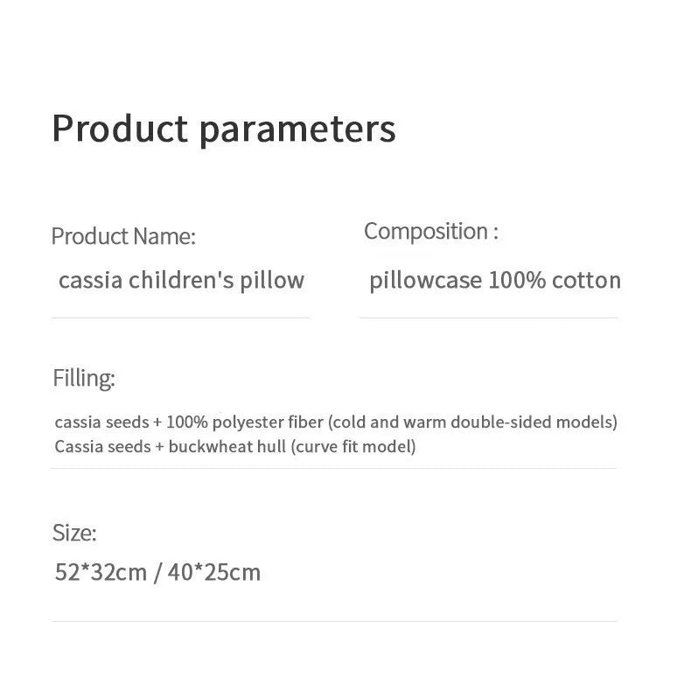Click the 100% in composition value
This screenshot has height=677, width=691.
(x=517, y=280)
